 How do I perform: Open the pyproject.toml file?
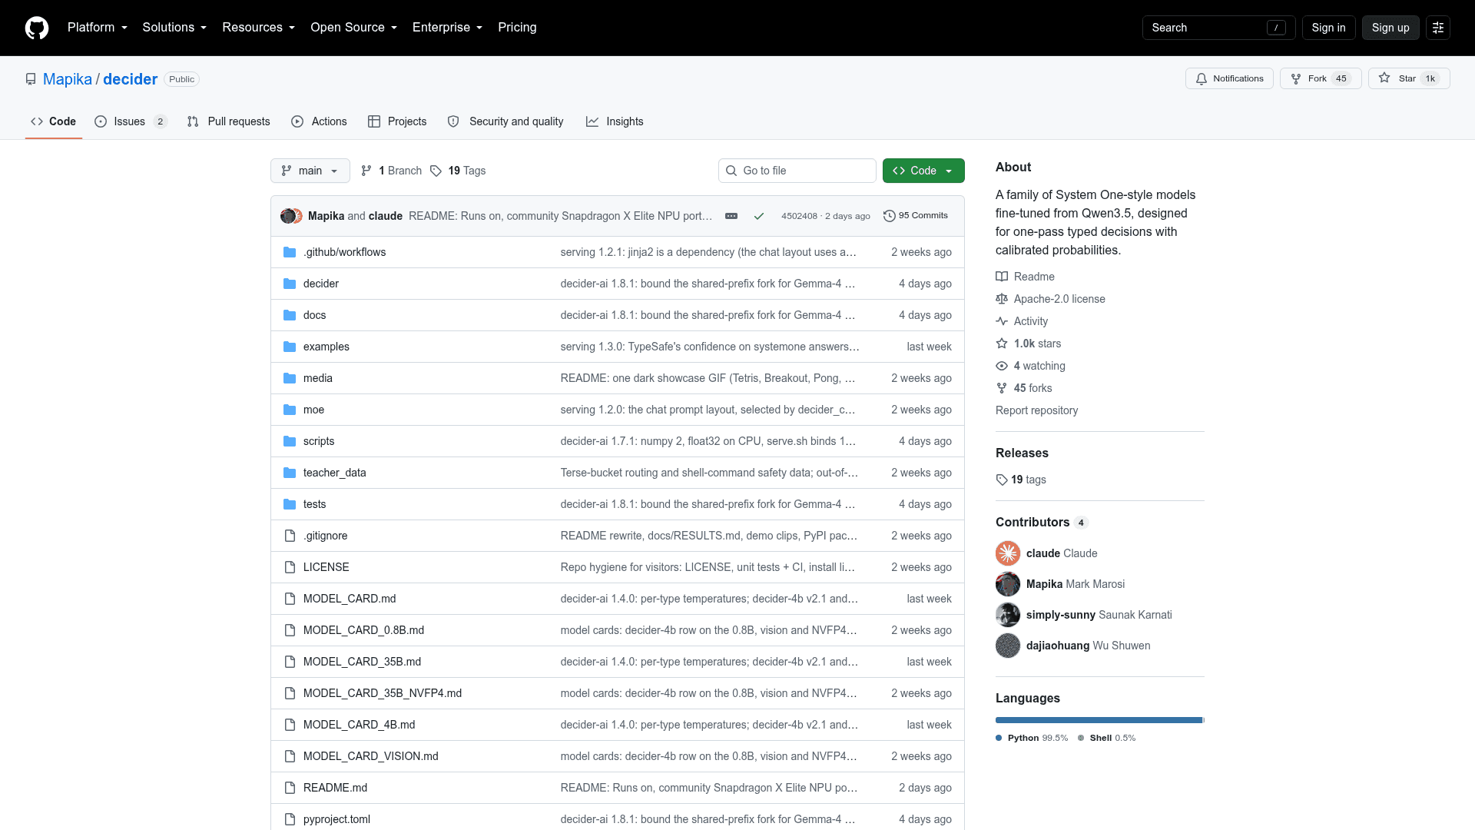pyautogui.click(x=336, y=819)
